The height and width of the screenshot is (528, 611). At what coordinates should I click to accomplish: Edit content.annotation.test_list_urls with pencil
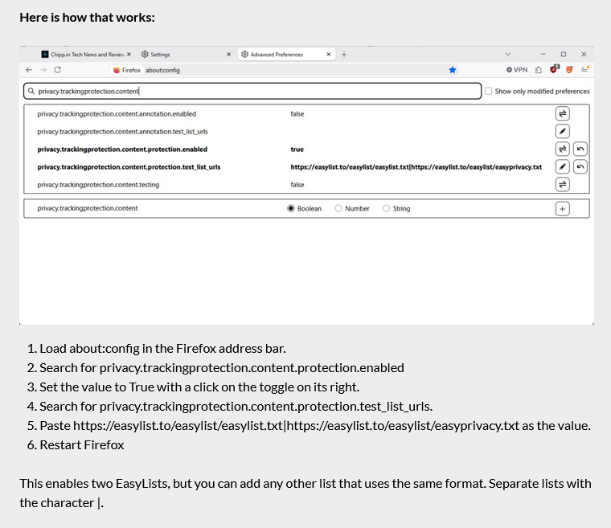click(562, 131)
